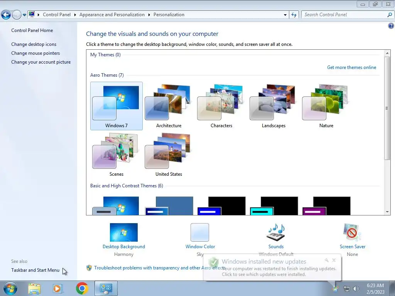Pick the Landscapes theme
The image size is (395, 296).
click(273, 106)
